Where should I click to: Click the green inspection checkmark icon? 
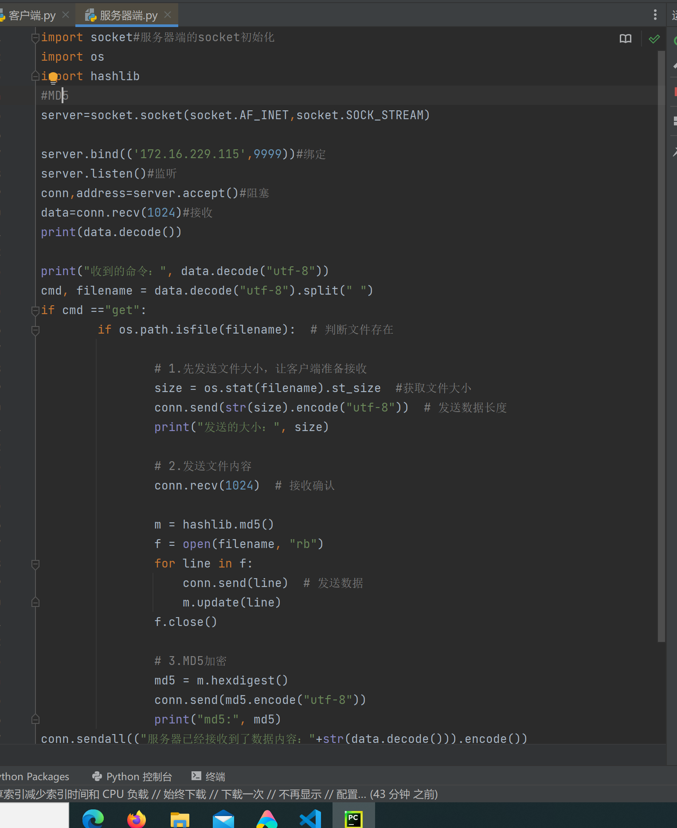point(654,39)
